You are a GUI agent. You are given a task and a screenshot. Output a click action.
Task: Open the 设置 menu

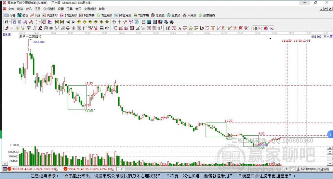tap(61, 9)
